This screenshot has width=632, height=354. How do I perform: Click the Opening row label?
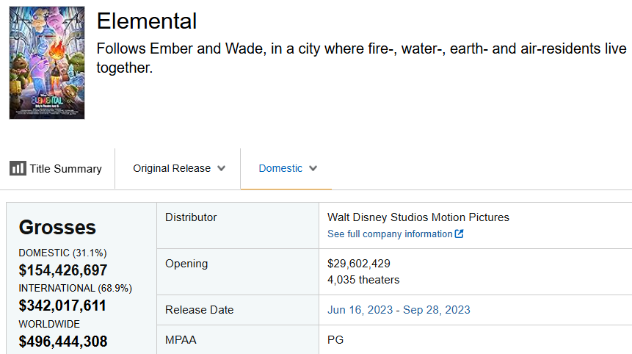tap(186, 264)
